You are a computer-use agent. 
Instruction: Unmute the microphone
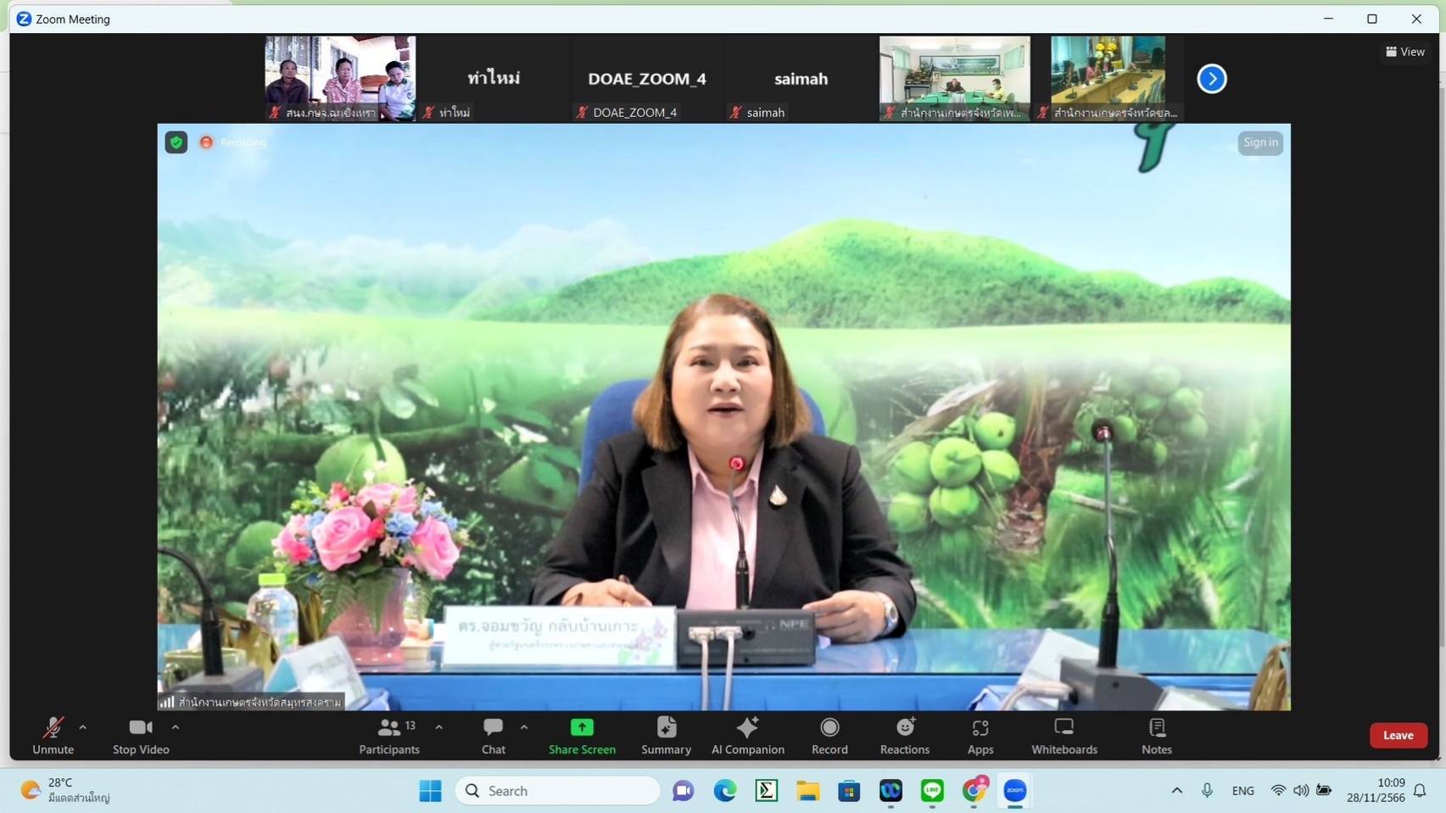53,735
